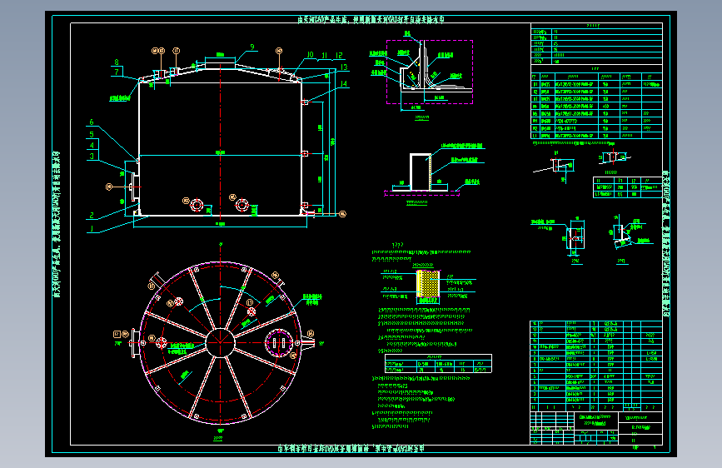Select callout number 8 at upper left
This screenshot has height=468, width=722.
coord(117,62)
